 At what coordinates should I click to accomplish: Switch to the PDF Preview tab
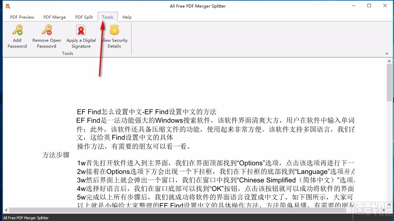(x=22, y=17)
